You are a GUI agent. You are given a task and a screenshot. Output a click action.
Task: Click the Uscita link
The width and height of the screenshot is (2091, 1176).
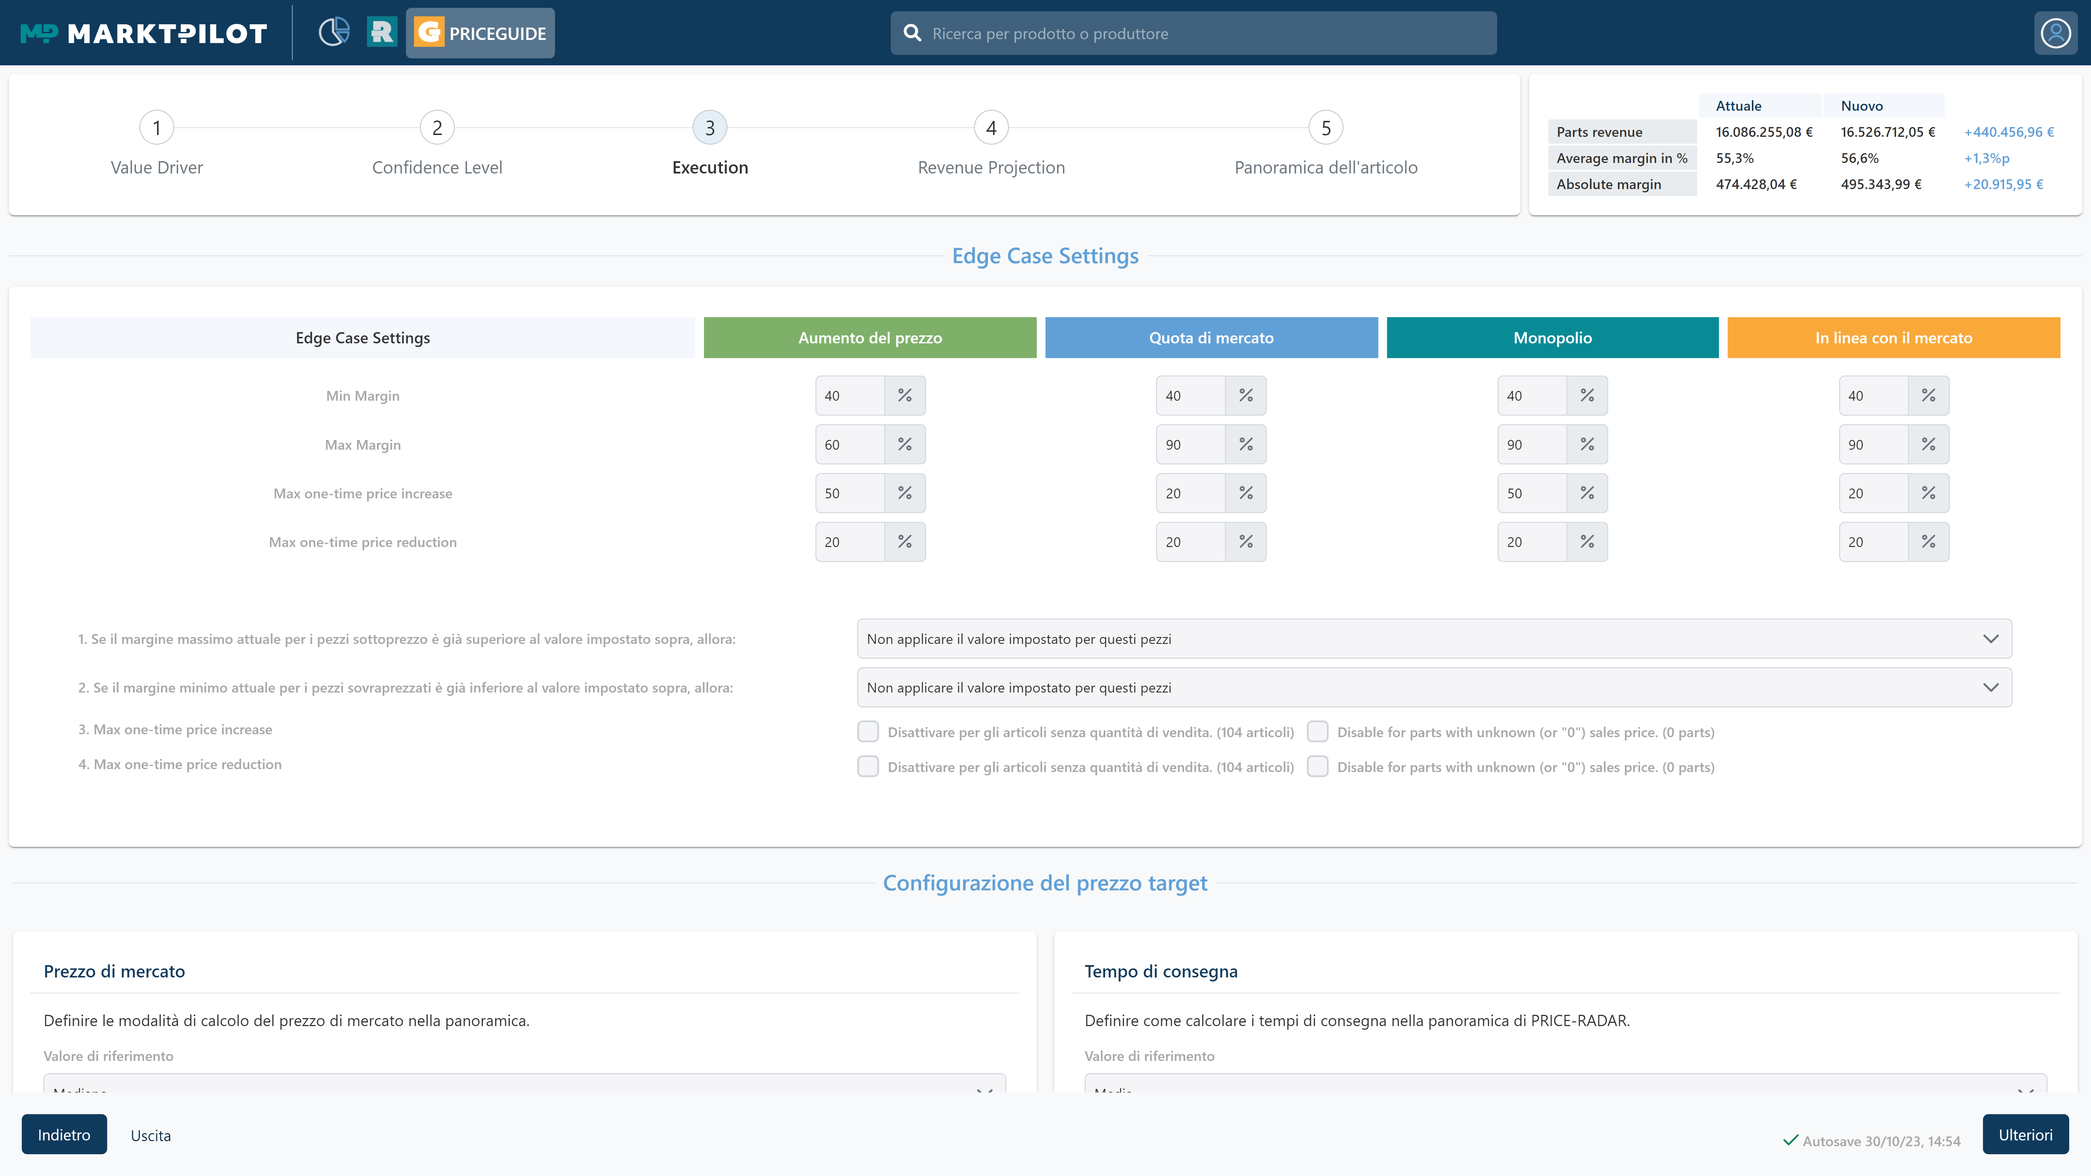151,1135
